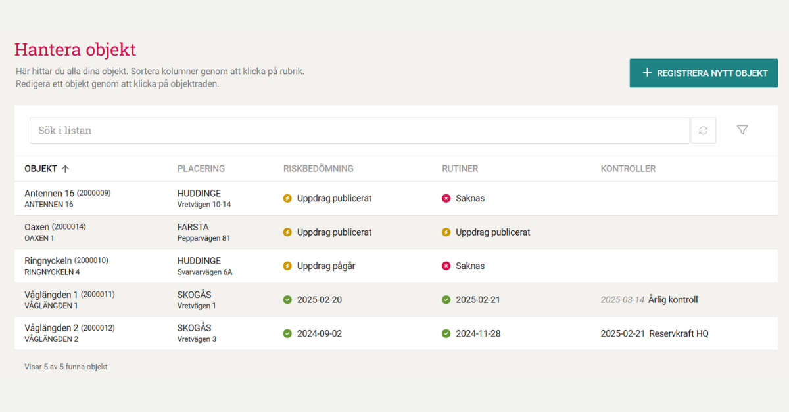The width and height of the screenshot is (789, 412).
Task: Open the filter funnel icon
Action: click(742, 130)
